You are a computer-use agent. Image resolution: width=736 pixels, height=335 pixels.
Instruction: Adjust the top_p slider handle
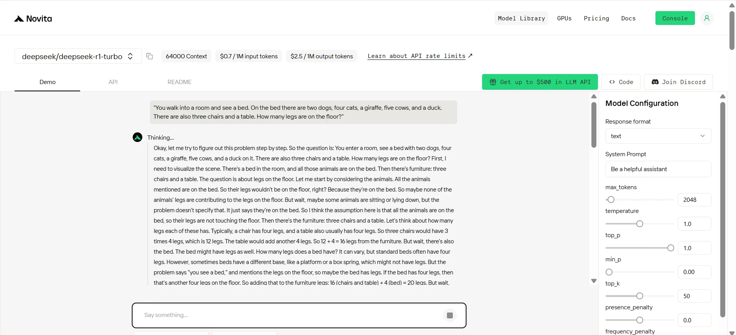670,248
